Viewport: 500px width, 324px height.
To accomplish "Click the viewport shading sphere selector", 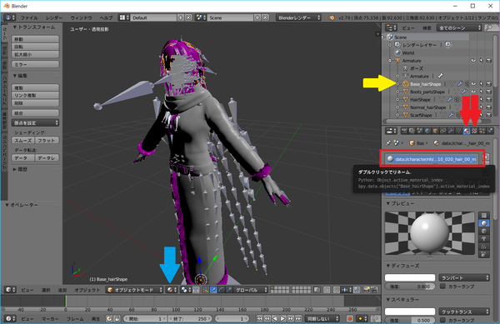I will click(x=172, y=290).
